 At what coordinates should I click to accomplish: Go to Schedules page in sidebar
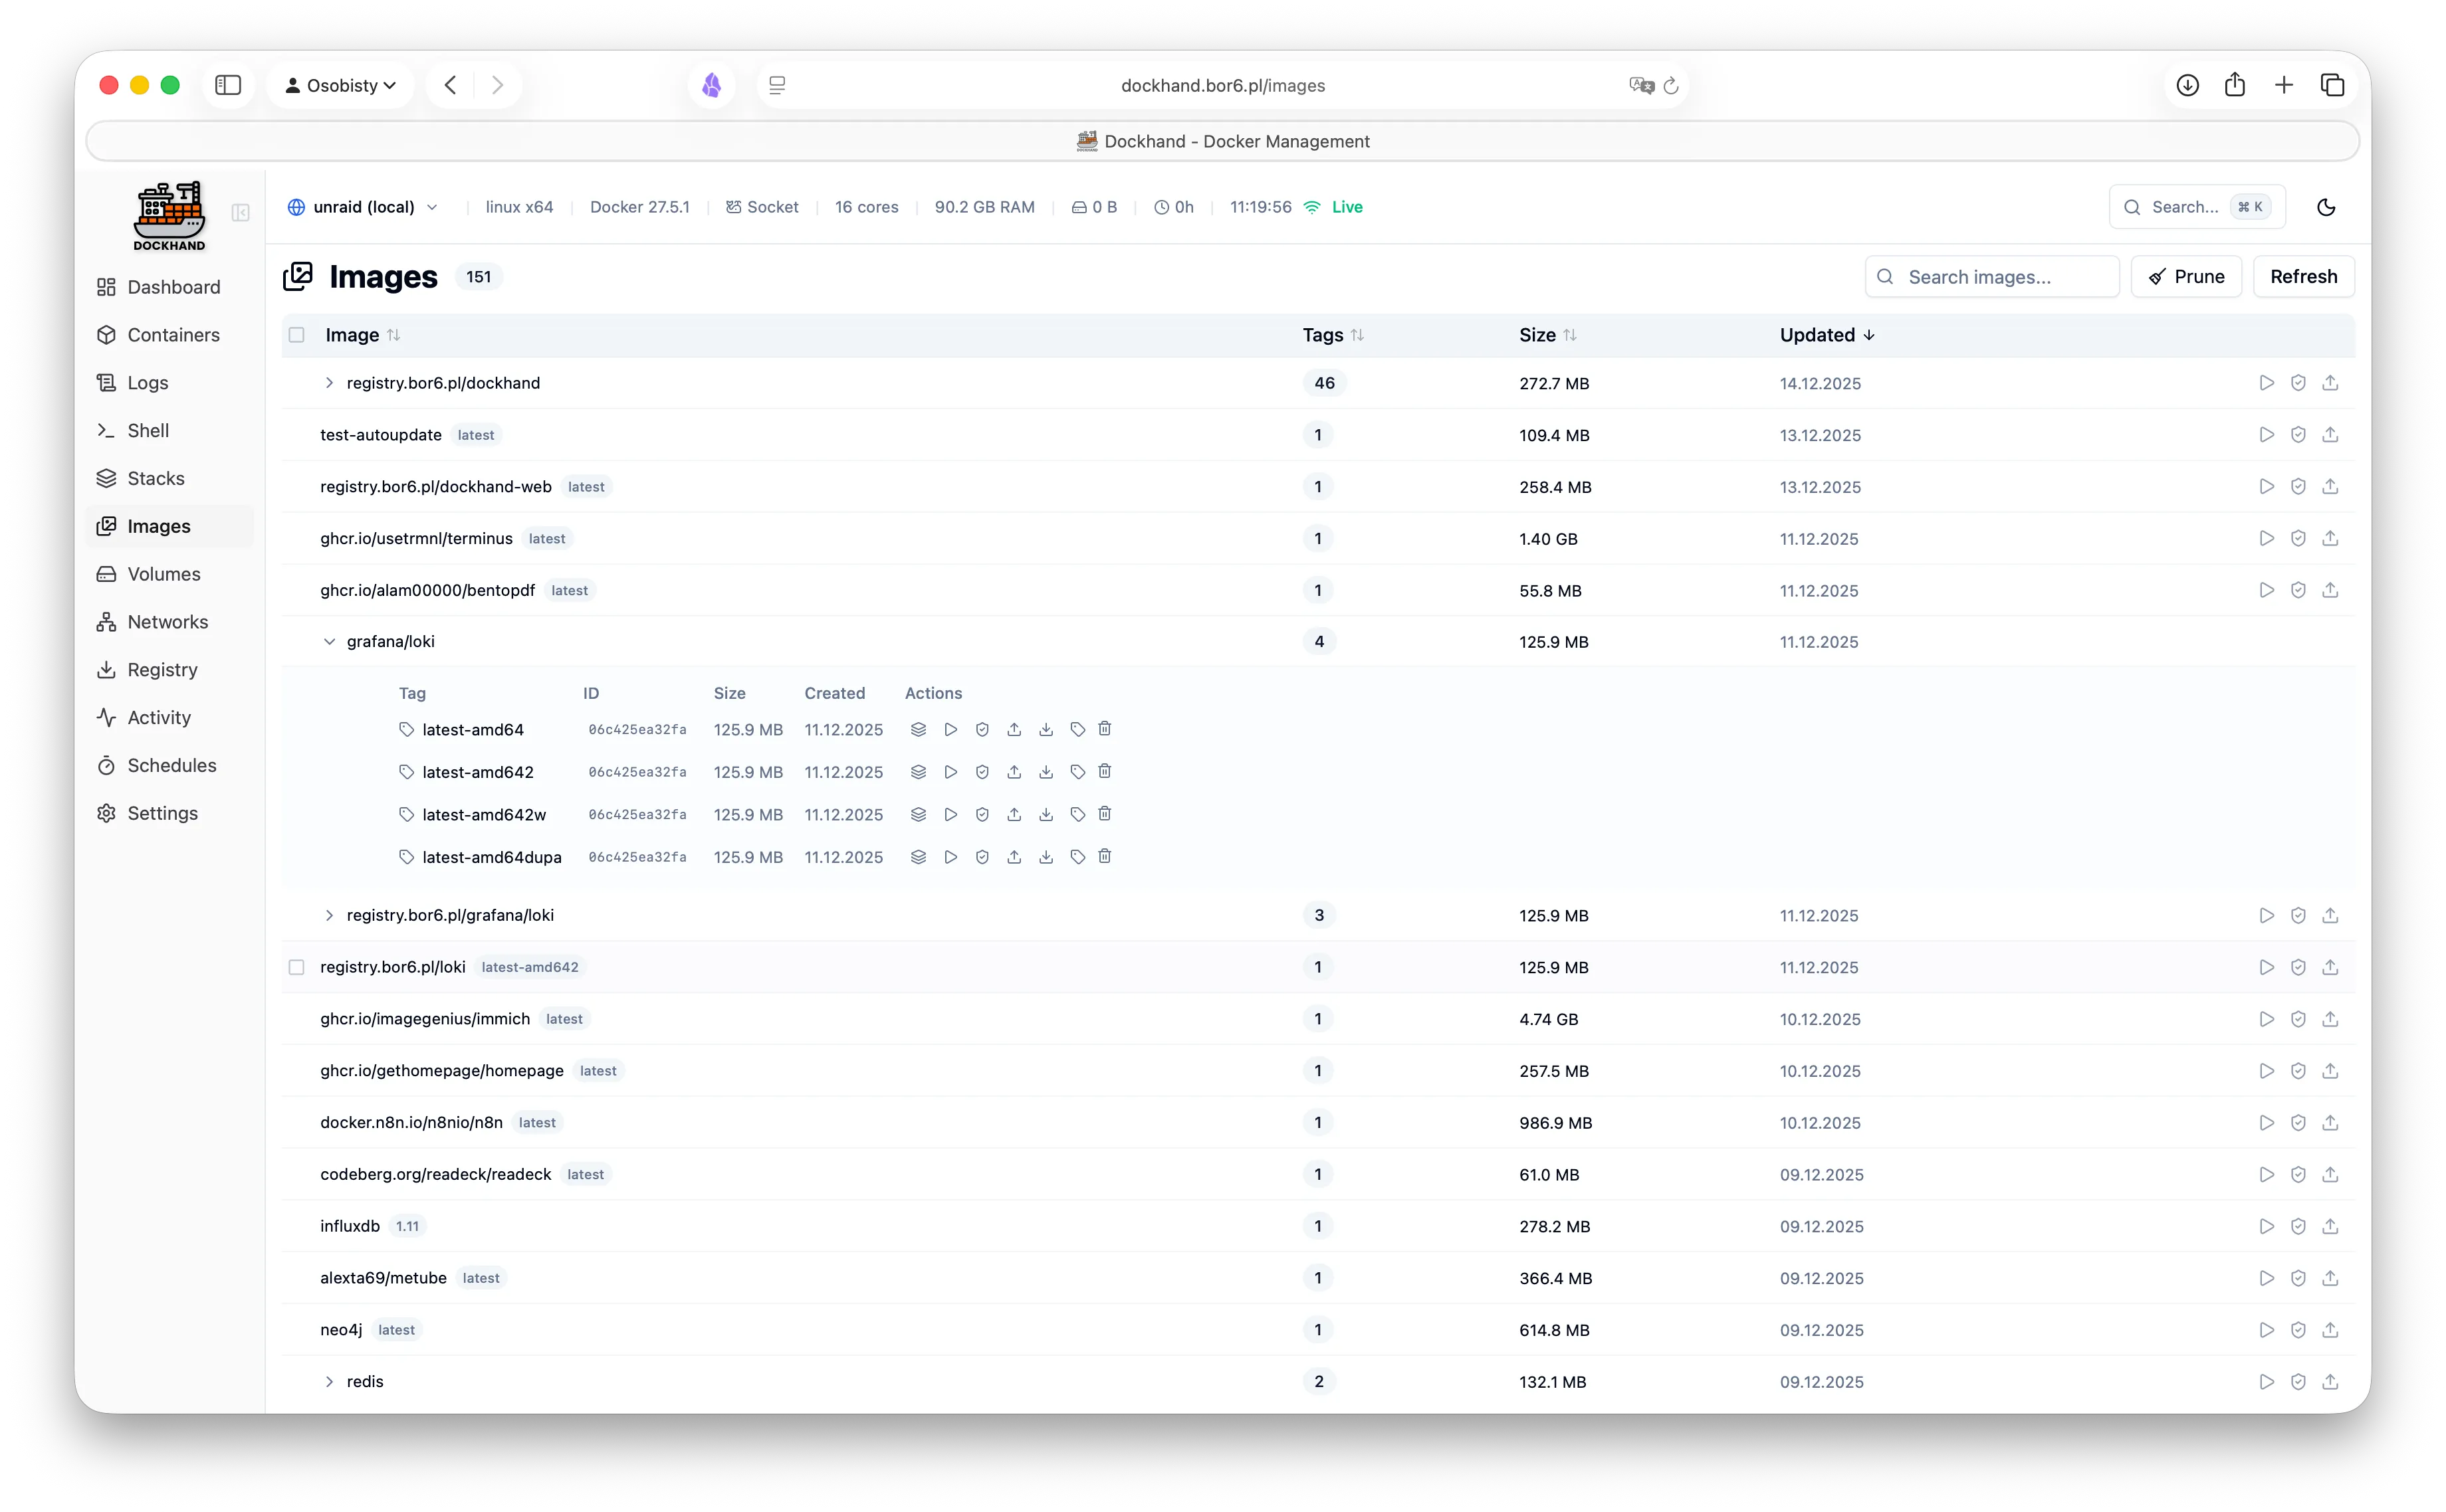point(171,765)
